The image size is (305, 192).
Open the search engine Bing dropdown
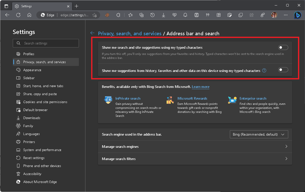tap(259, 134)
